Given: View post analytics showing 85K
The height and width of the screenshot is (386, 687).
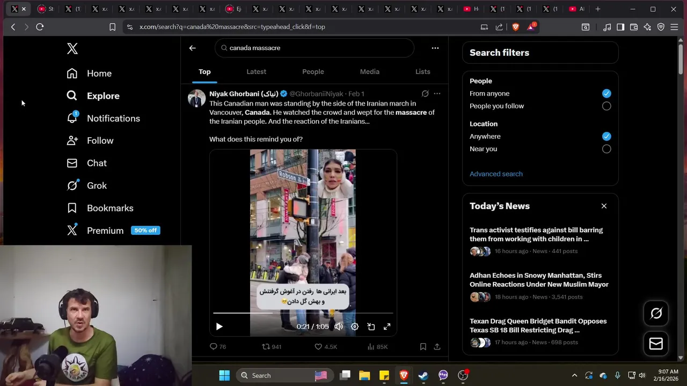Looking at the screenshot, I should pos(377,347).
